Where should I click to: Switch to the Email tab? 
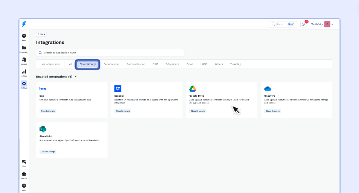pyautogui.click(x=190, y=64)
